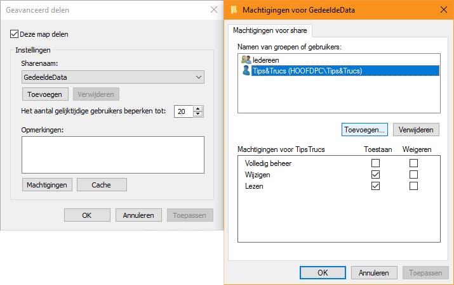Open the Cache settings
454x285 pixels.
pyautogui.click(x=102, y=184)
